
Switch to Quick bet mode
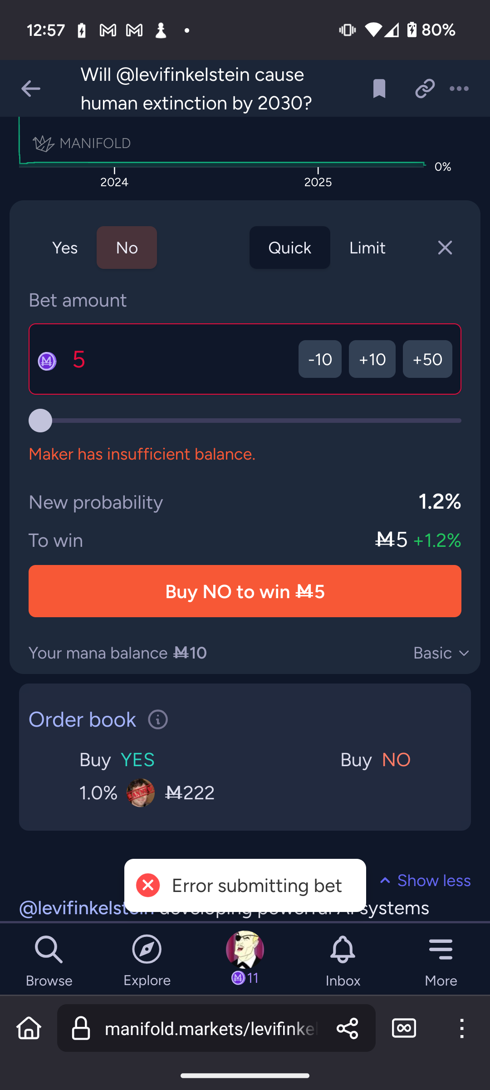point(290,248)
